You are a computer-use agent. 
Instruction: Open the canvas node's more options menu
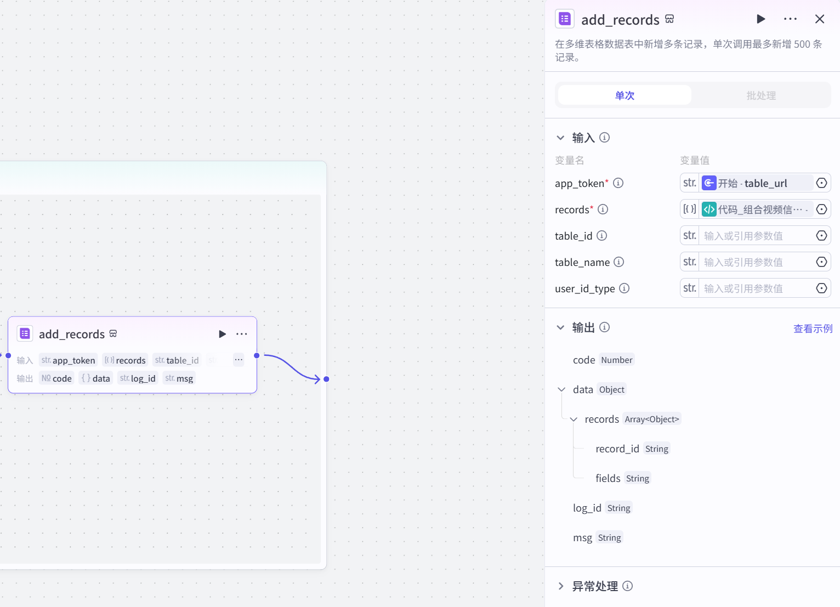(x=242, y=334)
